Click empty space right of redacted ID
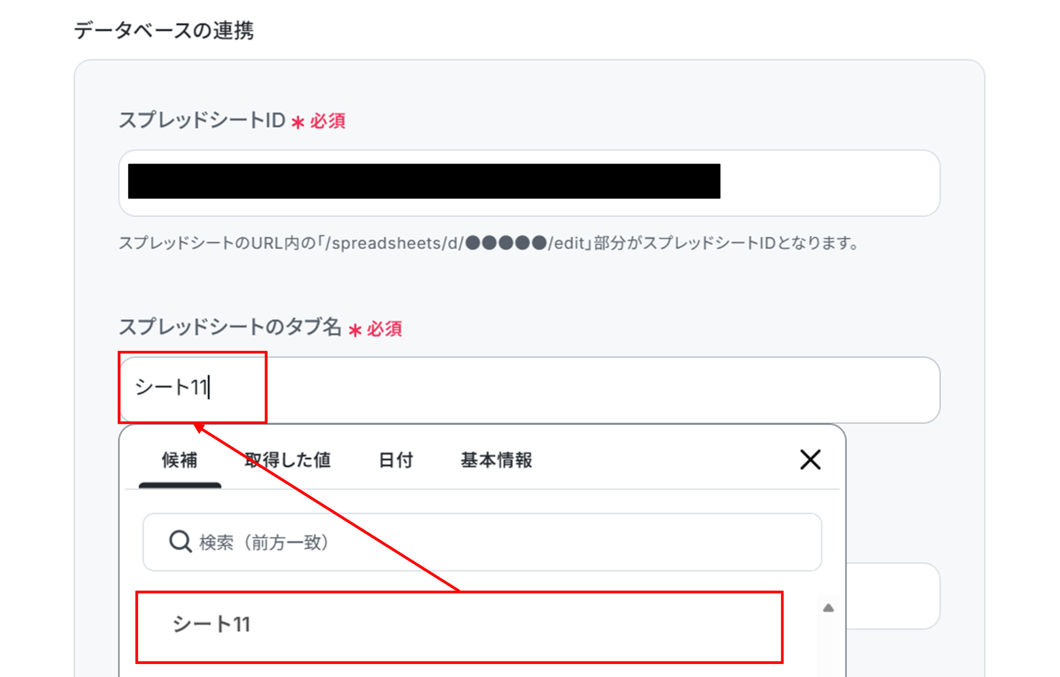Viewport: 1060px width, 677px height. click(x=828, y=182)
